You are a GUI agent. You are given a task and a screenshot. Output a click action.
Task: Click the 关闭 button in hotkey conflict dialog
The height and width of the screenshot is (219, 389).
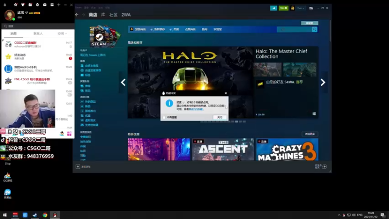tap(220, 117)
